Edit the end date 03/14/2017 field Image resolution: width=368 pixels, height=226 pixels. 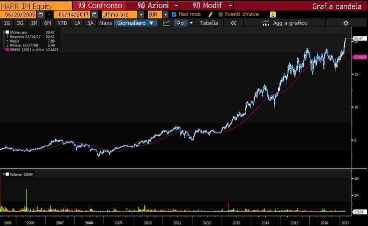(x=72, y=14)
